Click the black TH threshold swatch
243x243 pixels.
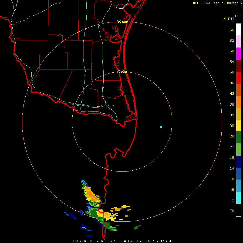(x=238, y=210)
